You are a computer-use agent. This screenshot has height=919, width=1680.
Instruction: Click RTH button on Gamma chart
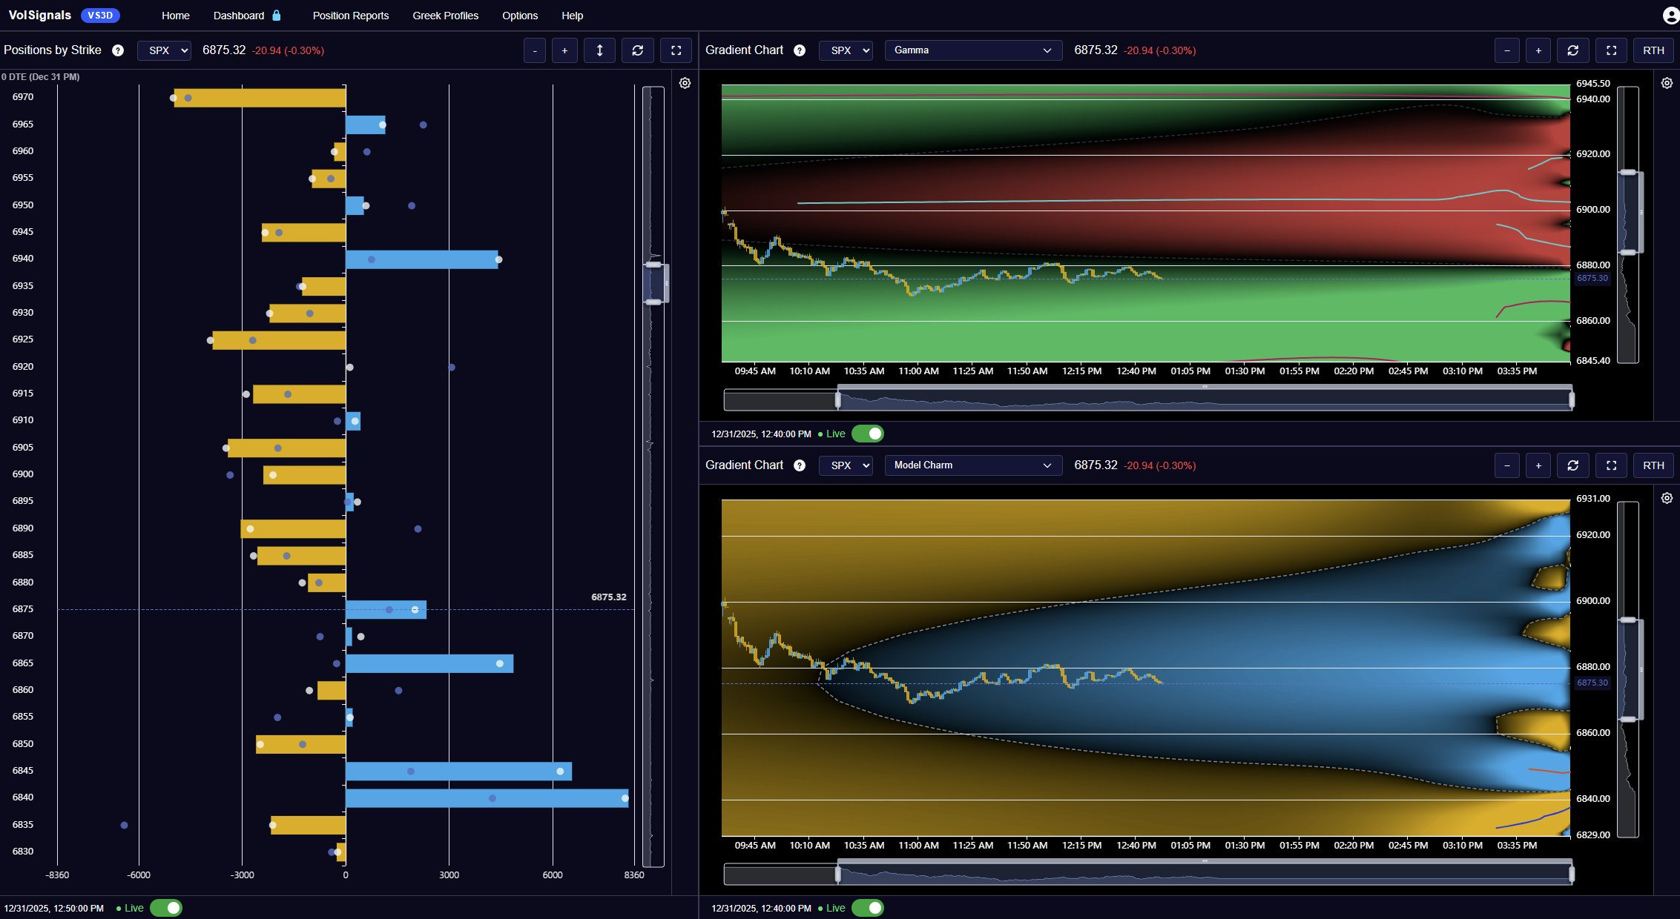(x=1653, y=50)
